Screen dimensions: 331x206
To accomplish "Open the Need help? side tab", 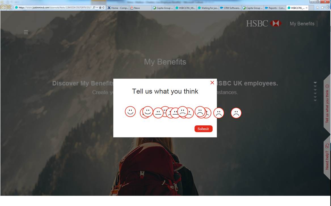I will (x=327, y=157).
